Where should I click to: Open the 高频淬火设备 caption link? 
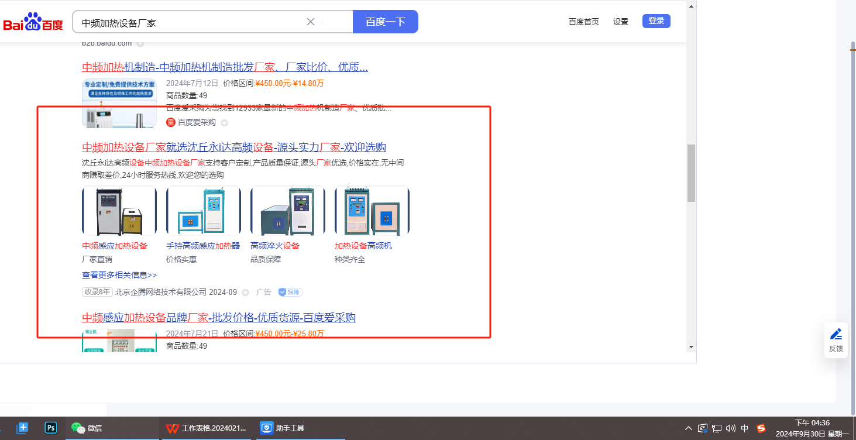pyautogui.click(x=275, y=246)
